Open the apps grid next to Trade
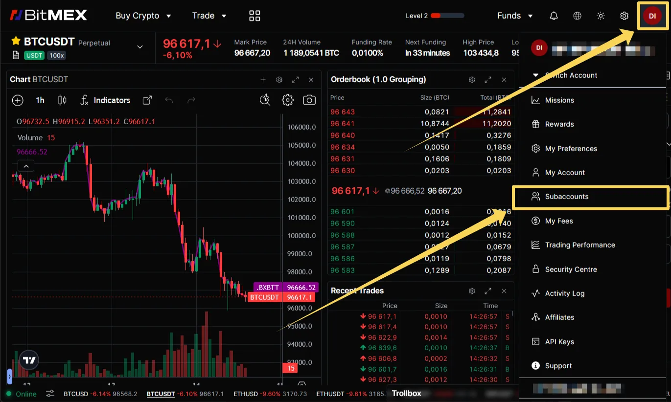Screen dimensions: 671x402 click(254, 15)
